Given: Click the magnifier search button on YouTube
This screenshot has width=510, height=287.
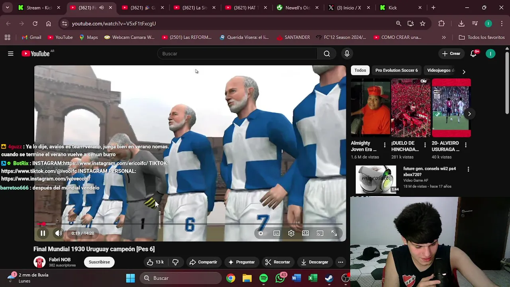Looking at the screenshot, I should 327,53.
